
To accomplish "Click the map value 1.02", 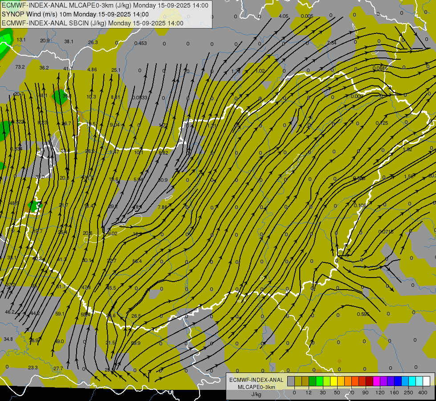I will point(260,71).
